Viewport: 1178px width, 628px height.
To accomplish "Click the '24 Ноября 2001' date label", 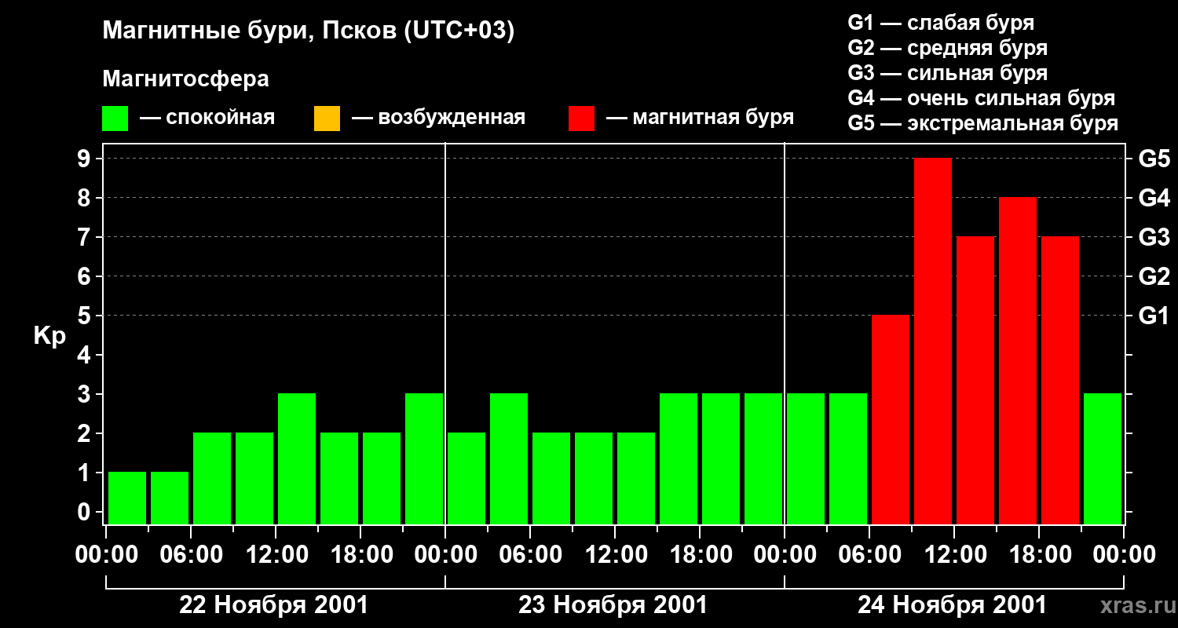I will coord(953,605).
